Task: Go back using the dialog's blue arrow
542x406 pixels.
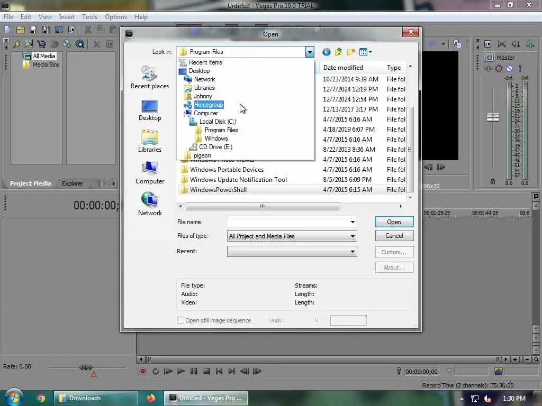Action: point(326,52)
